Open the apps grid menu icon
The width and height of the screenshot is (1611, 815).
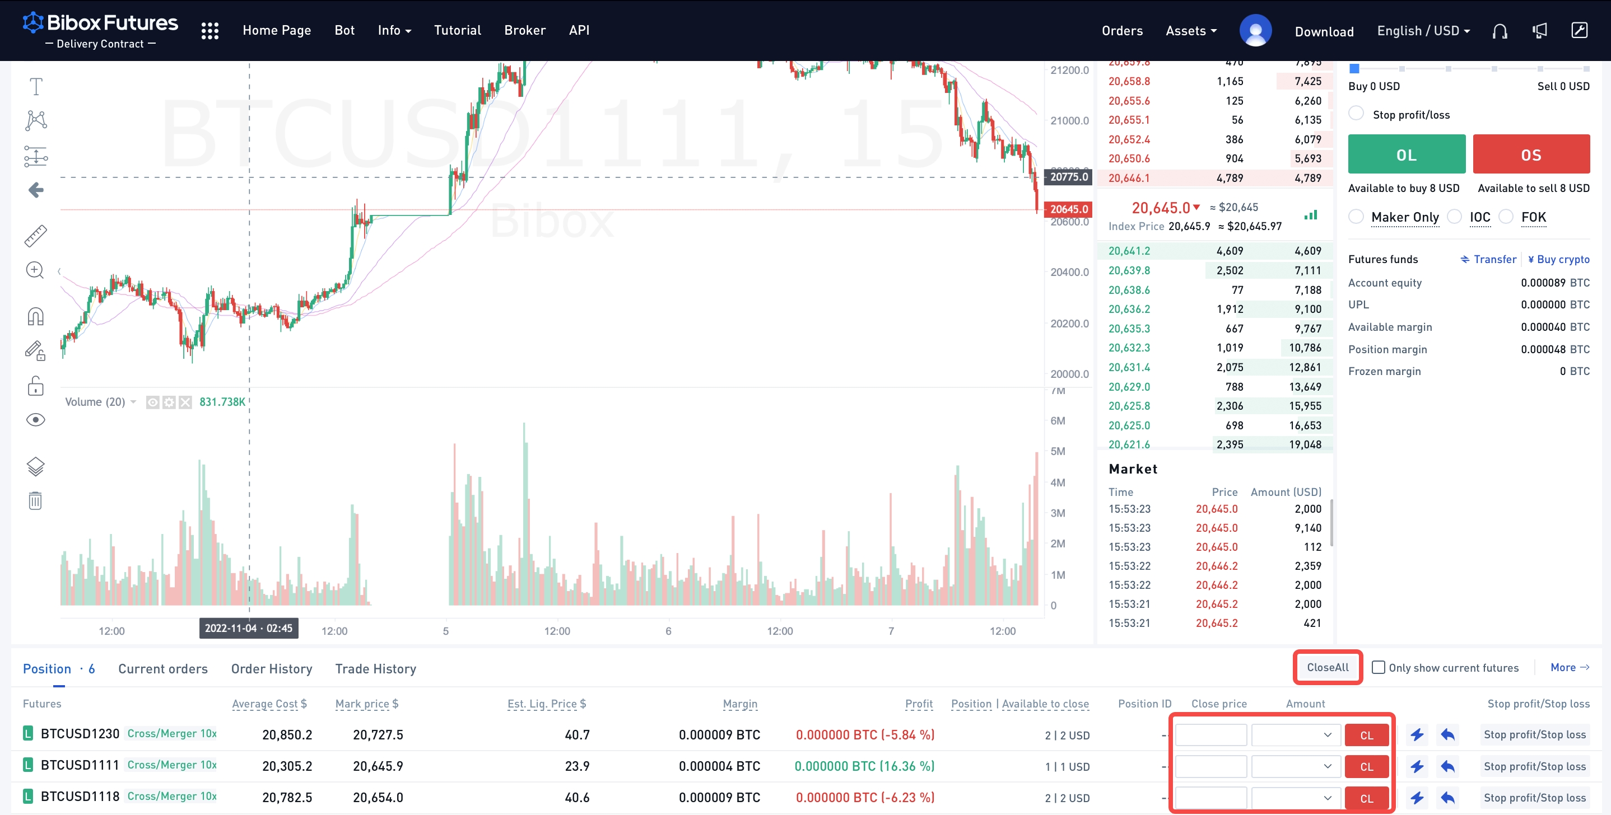[210, 31]
